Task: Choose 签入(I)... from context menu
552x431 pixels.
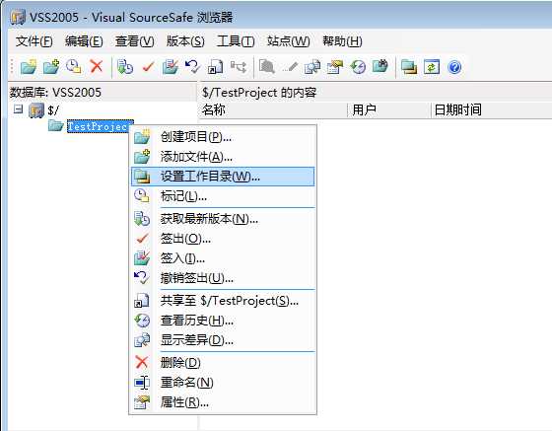Action: pos(223,258)
